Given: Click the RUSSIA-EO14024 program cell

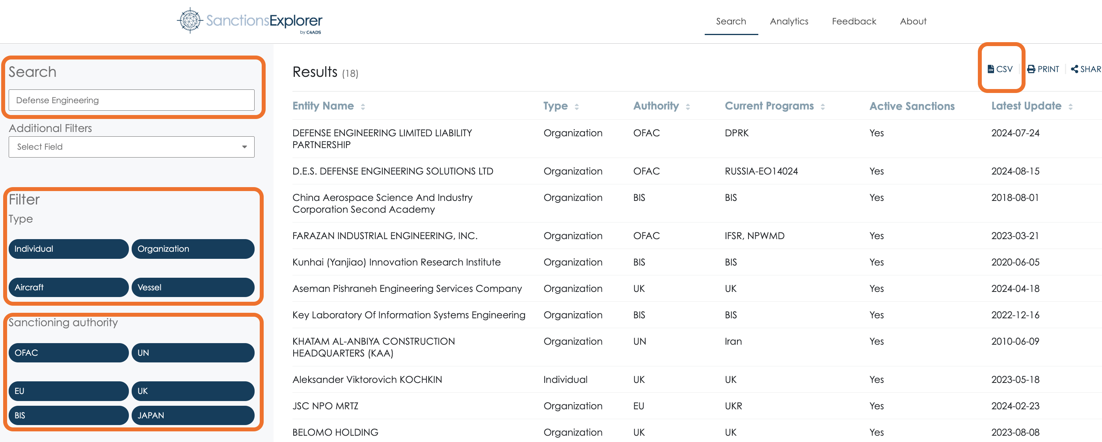Looking at the screenshot, I should 761,171.
